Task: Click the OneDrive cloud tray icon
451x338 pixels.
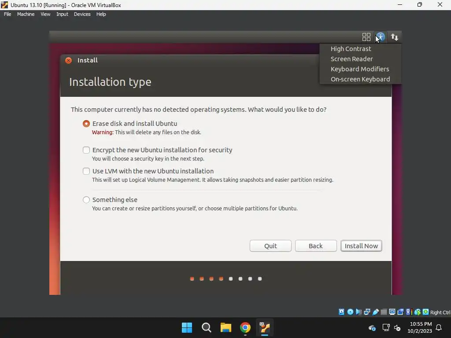Action: (372, 327)
